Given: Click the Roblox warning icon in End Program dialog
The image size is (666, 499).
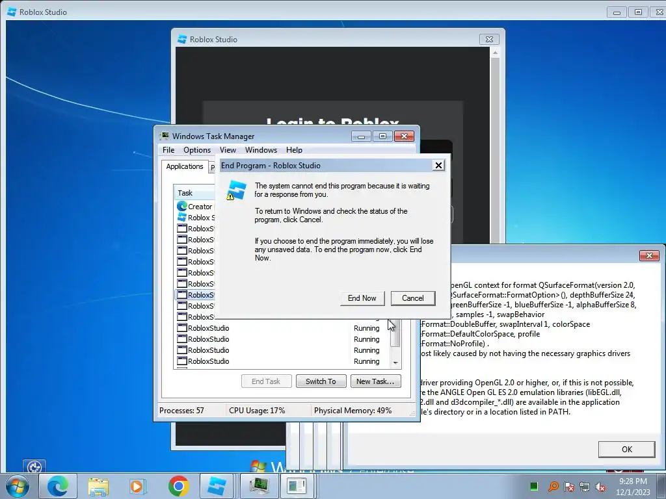Looking at the screenshot, I should point(236,190).
